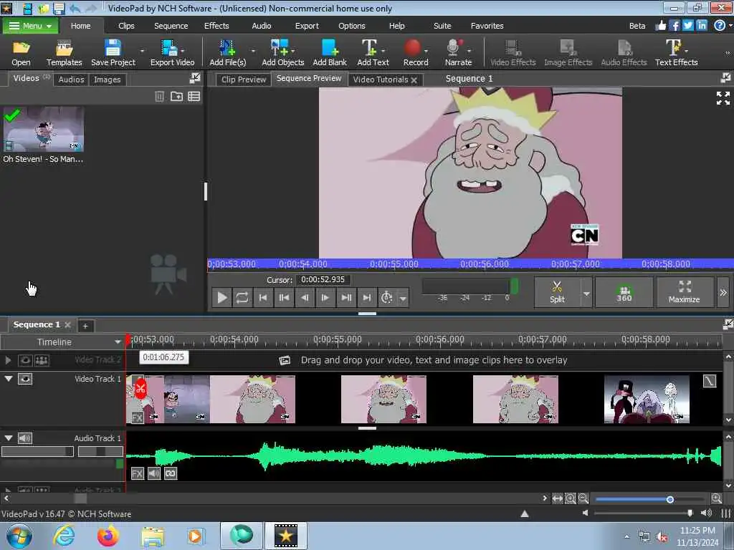The width and height of the screenshot is (734, 550).
Task: Collapse Audio Track 1 with its triangle
Action: 9,438
